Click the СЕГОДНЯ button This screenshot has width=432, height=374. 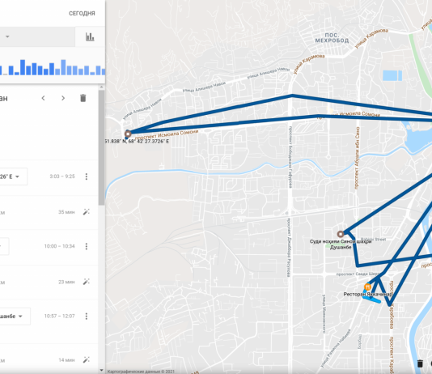click(x=82, y=13)
